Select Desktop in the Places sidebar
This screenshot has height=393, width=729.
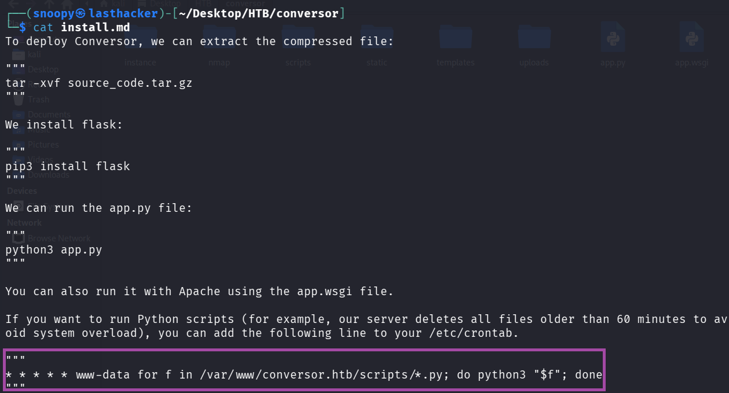click(x=43, y=69)
